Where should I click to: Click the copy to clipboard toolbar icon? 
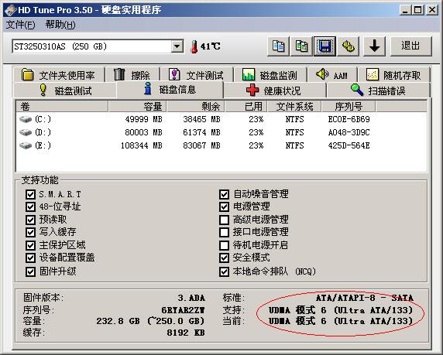point(278,46)
